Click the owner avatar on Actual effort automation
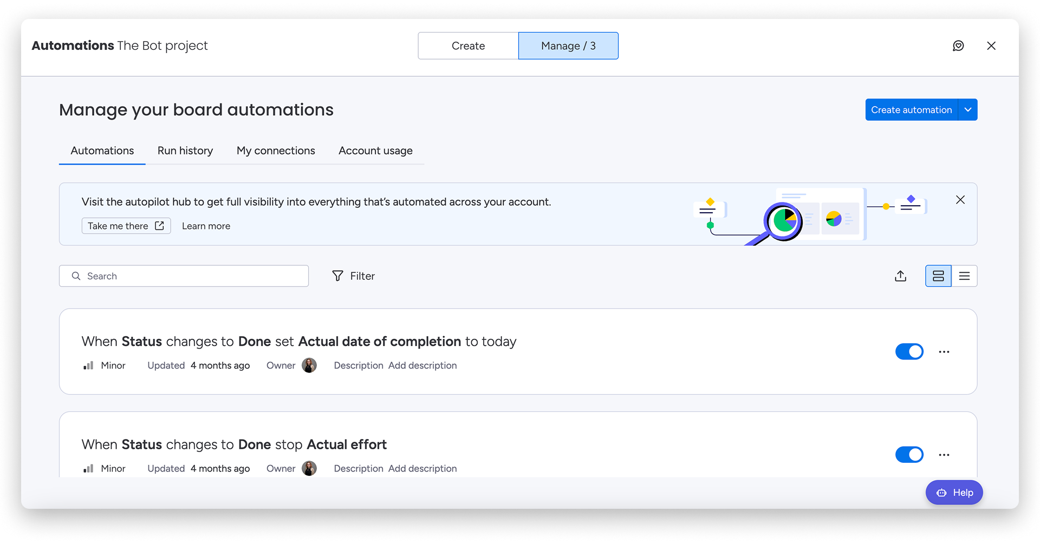Image resolution: width=1040 pixels, height=544 pixels. [x=309, y=468]
